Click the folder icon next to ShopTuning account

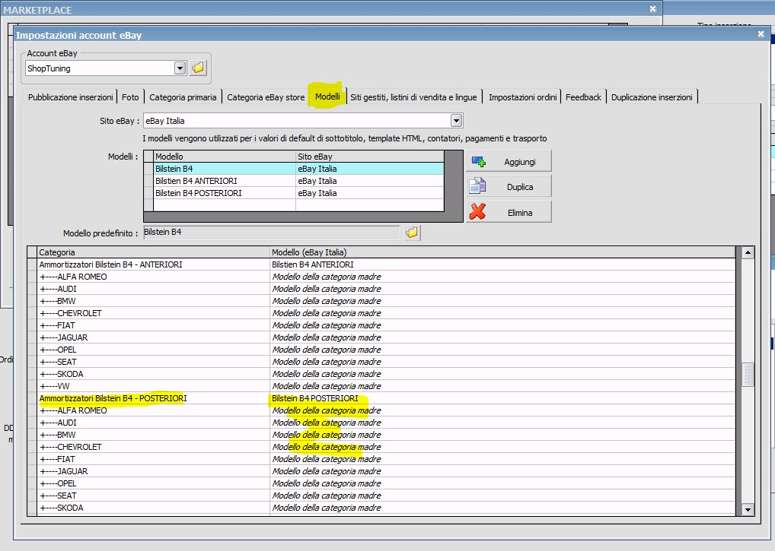[x=198, y=68]
